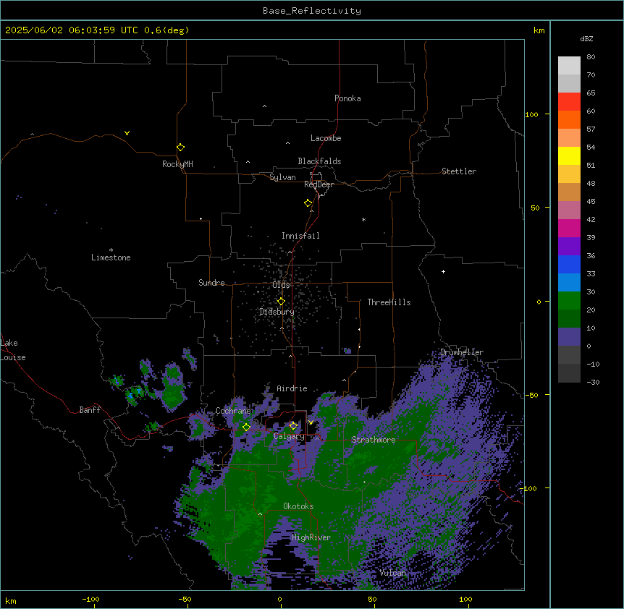This screenshot has height=609, width=624.
Task: Click the Base_Reflectivity title
Action: point(312,11)
